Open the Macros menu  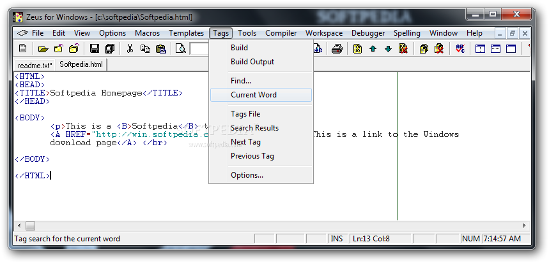point(148,33)
